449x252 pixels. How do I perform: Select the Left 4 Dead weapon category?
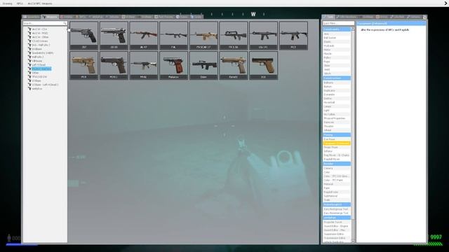(39, 65)
